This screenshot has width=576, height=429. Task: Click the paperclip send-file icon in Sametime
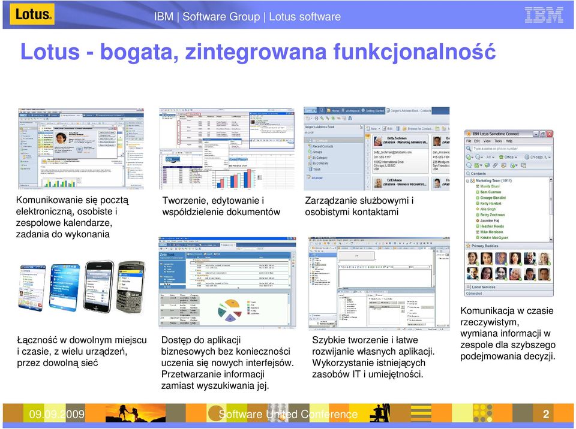coord(495,165)
